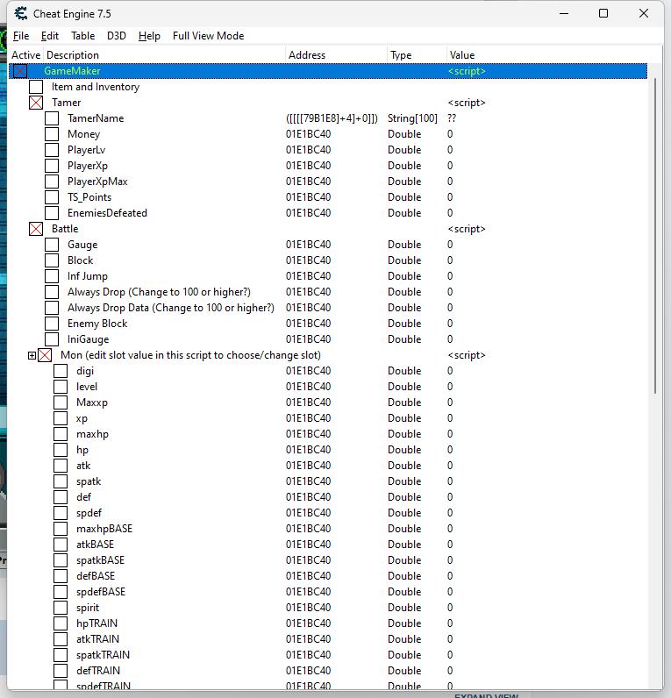Screen dimensions: 671x698
Task: Open the File menu
Action: click(21, 36)
